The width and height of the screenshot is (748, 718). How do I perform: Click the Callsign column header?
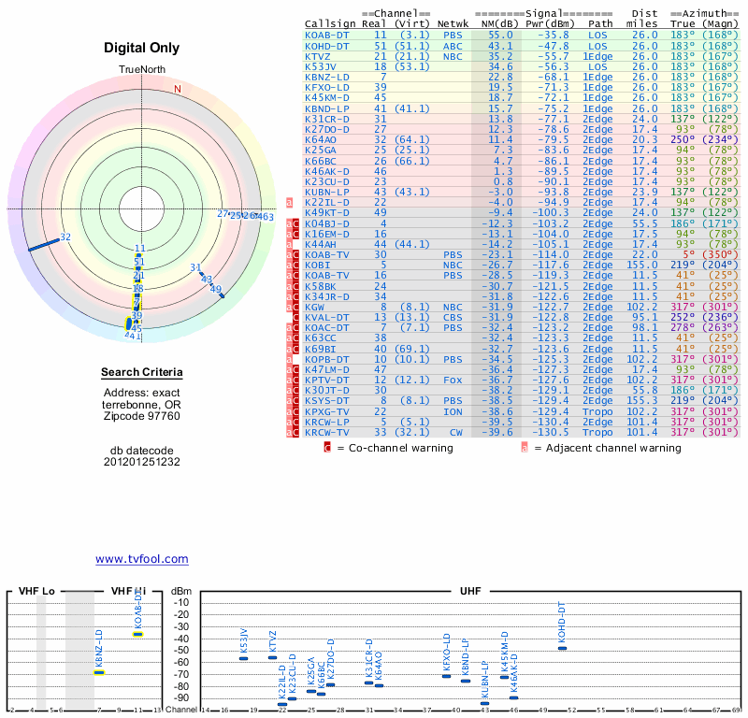click(330, 24)
